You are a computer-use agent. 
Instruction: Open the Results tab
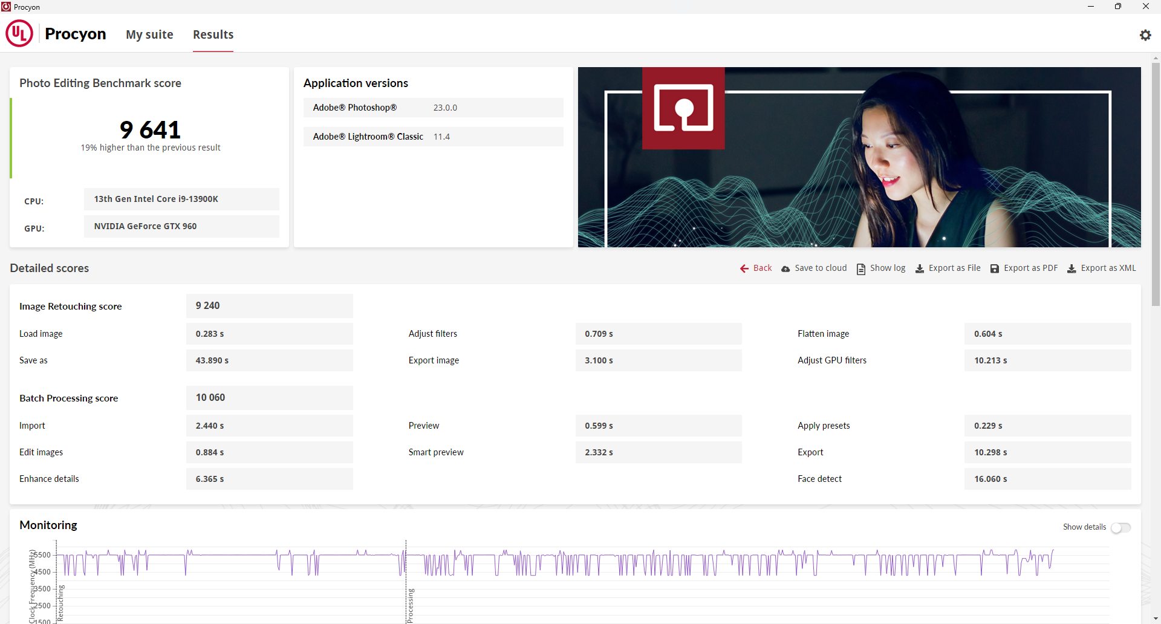coord(213,34)
